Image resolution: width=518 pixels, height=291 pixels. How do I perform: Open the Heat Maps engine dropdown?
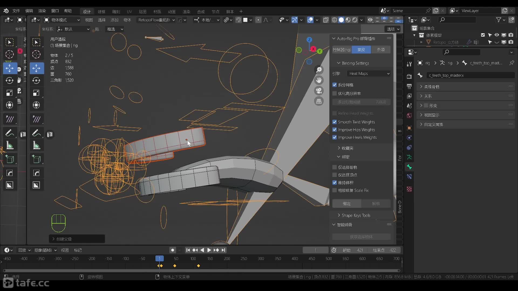pyautogui.click(x=369, y=74)
